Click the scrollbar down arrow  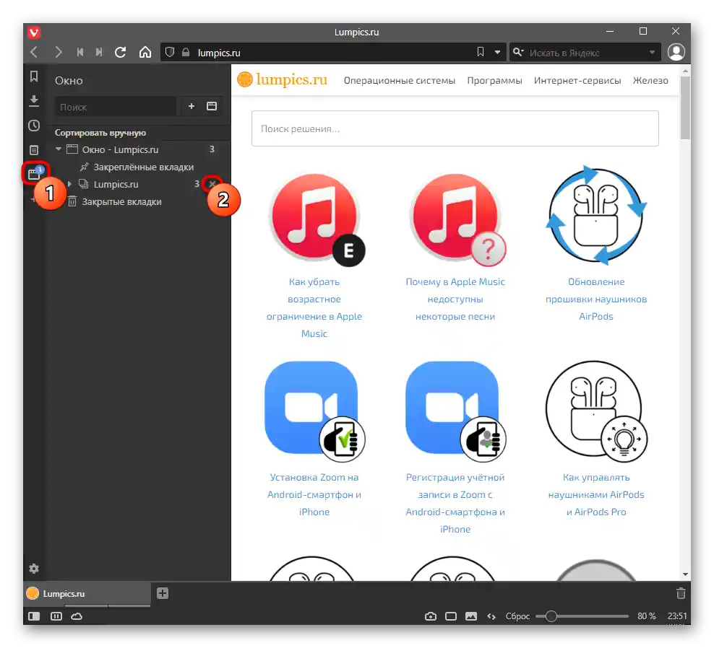click(x=685, y=574)
